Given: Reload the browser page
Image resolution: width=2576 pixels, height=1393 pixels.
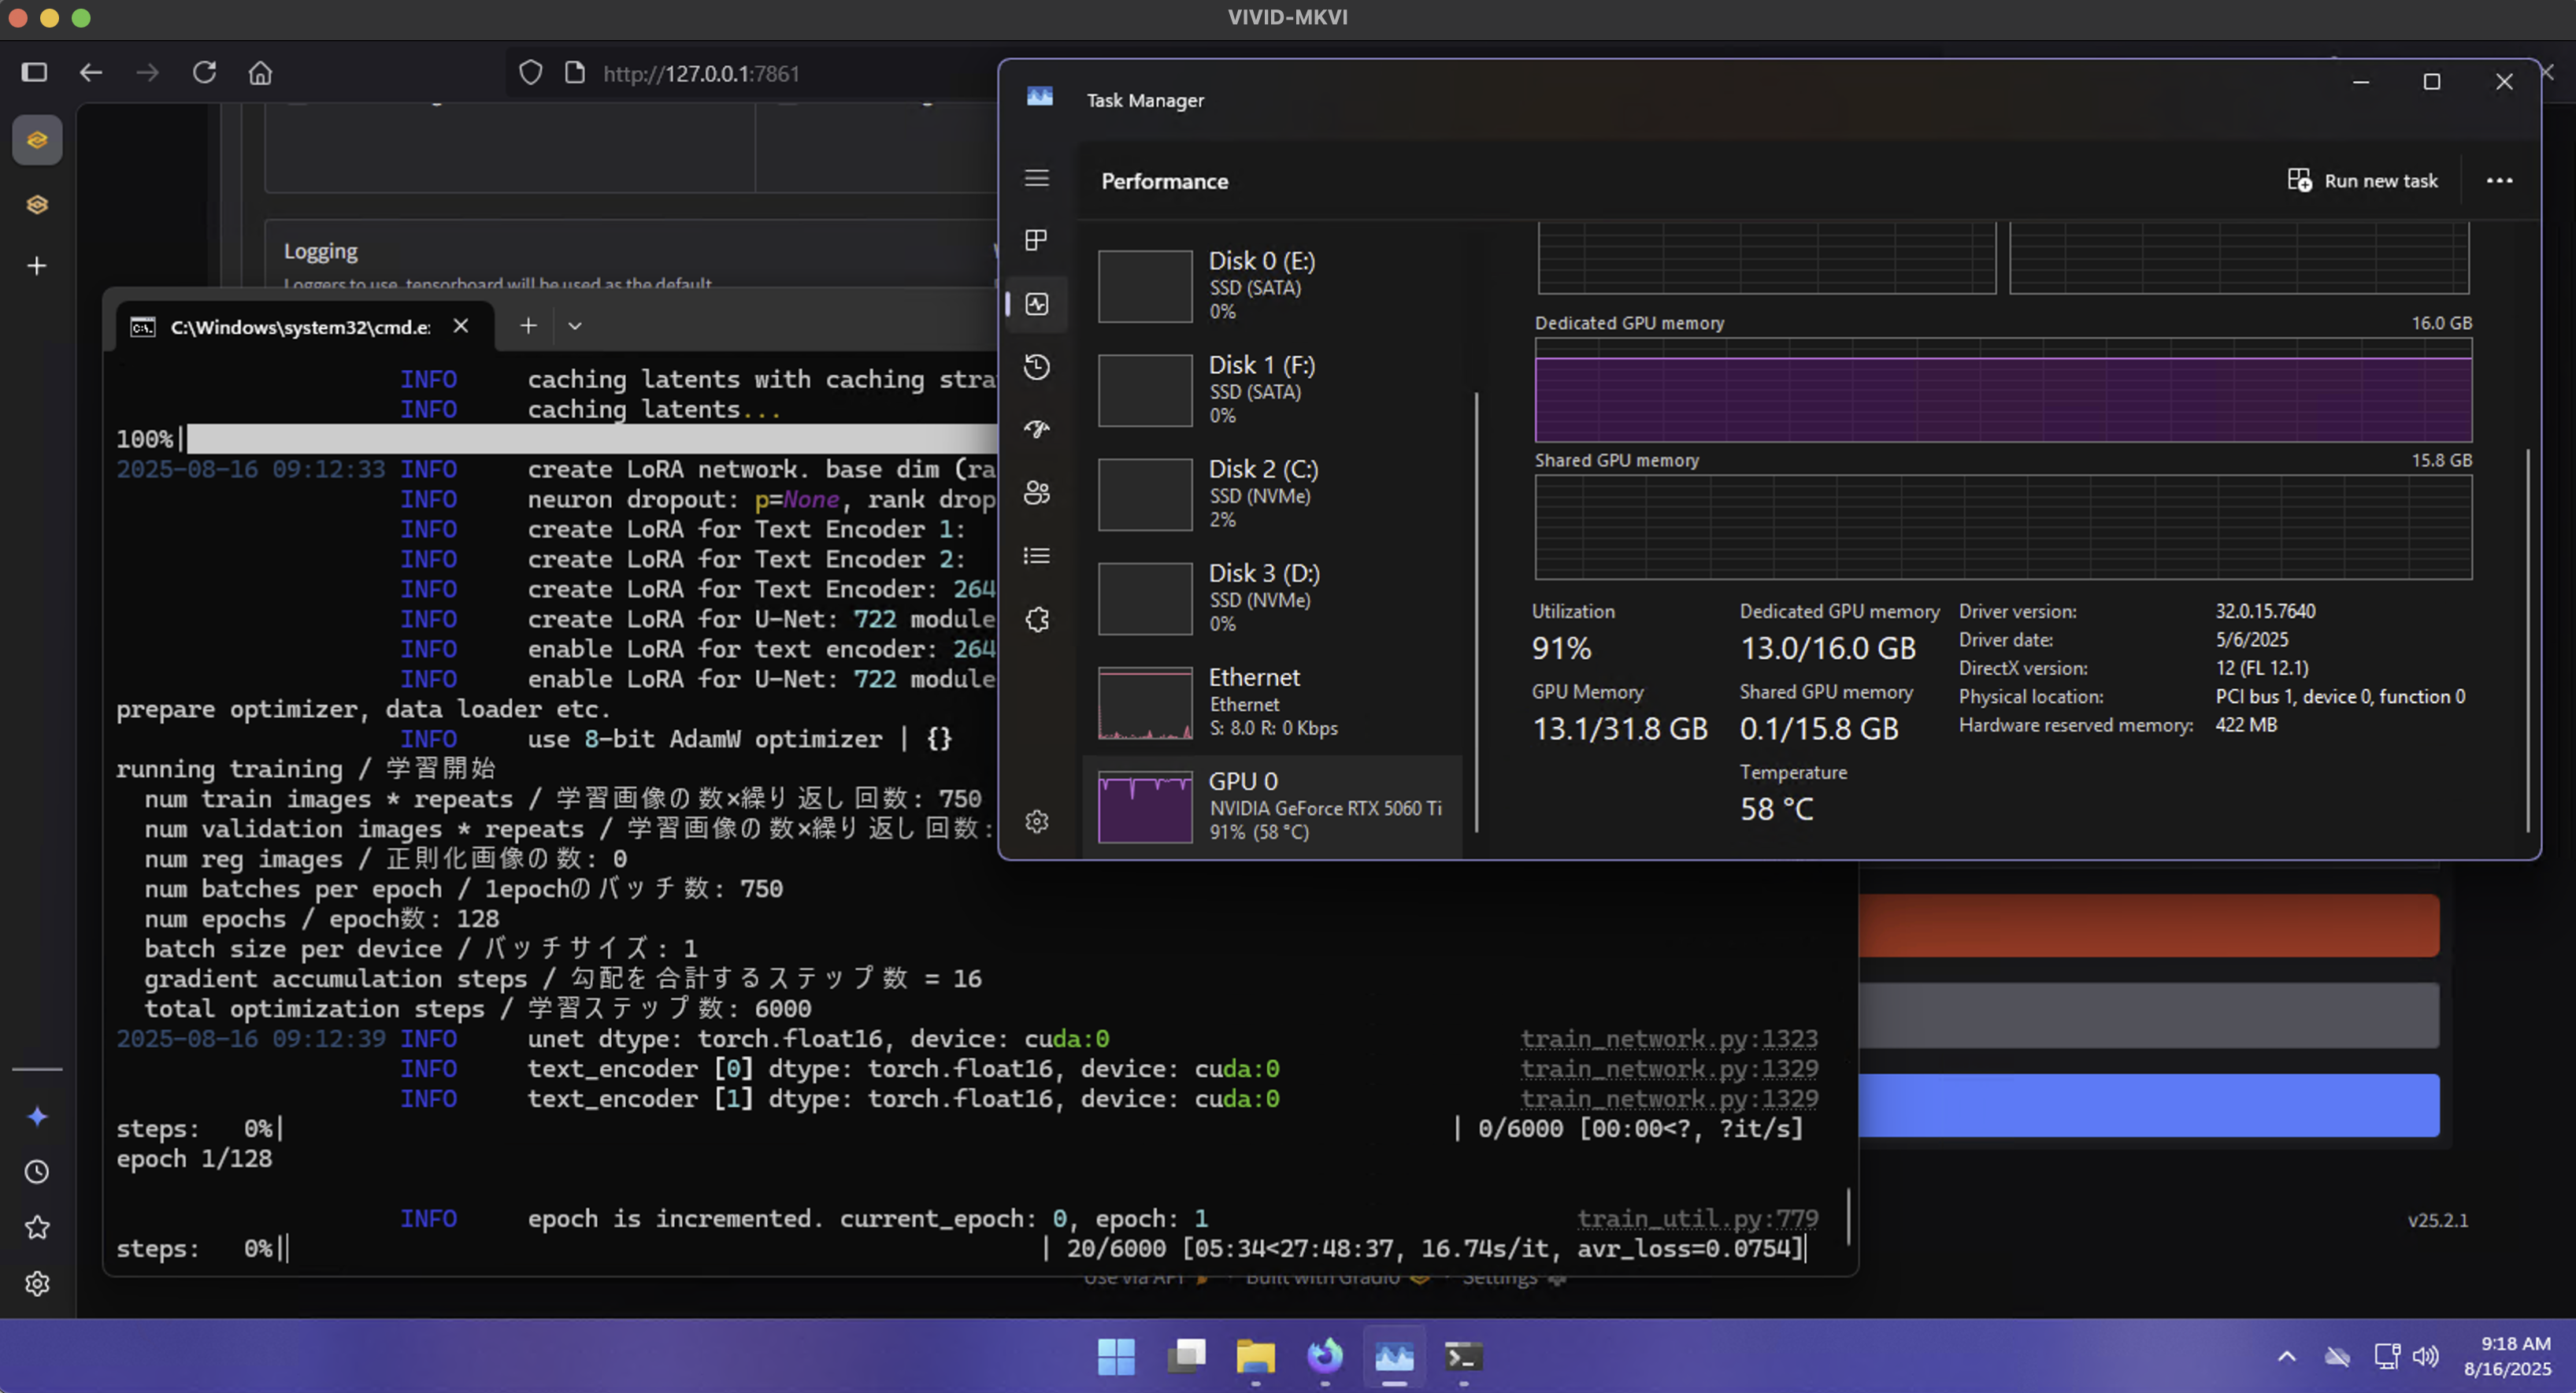Looking at the screenshot, I should (205, 73).
